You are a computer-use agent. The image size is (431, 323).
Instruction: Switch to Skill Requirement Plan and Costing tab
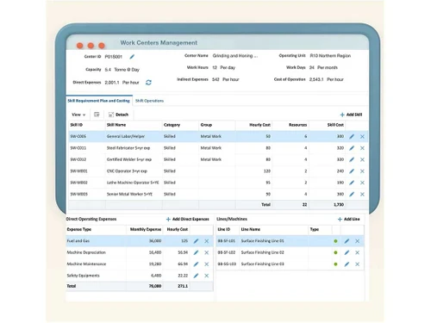(x=98, y=101)
